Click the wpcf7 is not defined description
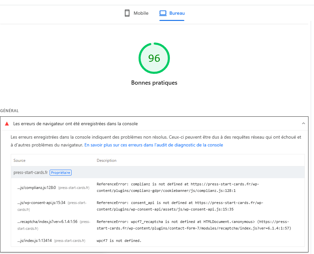 [119, 241]
